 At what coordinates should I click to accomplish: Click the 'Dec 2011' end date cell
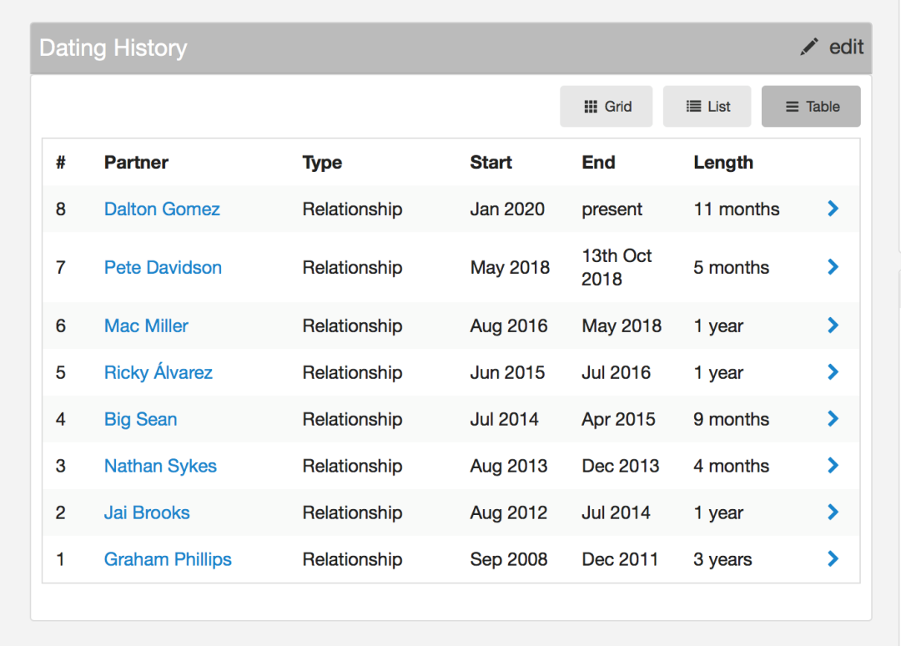(619, 559)
